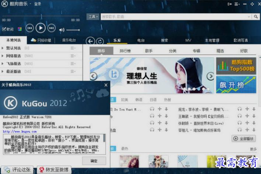Play the current track
The height and width of the screenshot is (174, 261).
(41, 28)
